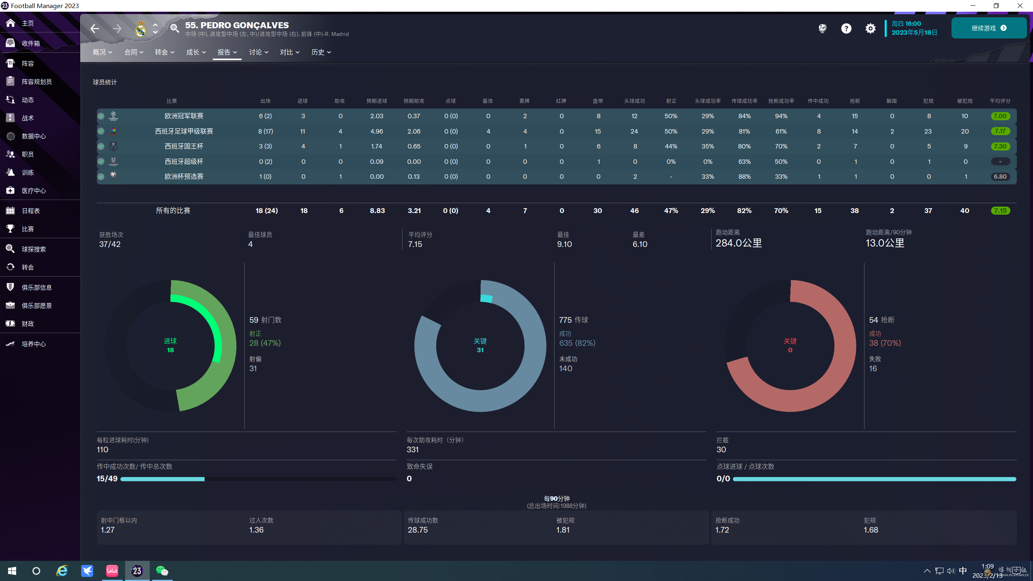Open 数据中心 data hub icon
Viewport: 1033px width, 581px height.
tap(10, 136)
